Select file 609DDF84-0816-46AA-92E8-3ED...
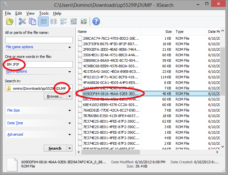 (111, 94)
